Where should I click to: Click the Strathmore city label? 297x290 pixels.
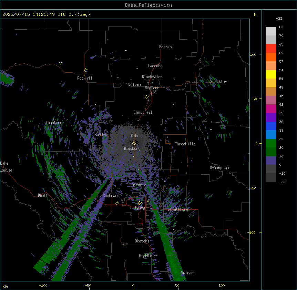pos(178,209)
